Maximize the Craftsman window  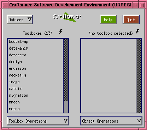[x=142, y=5]
